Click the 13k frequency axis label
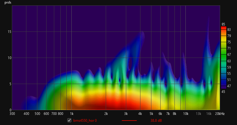The image size is (237, 125). coord(198,114)
